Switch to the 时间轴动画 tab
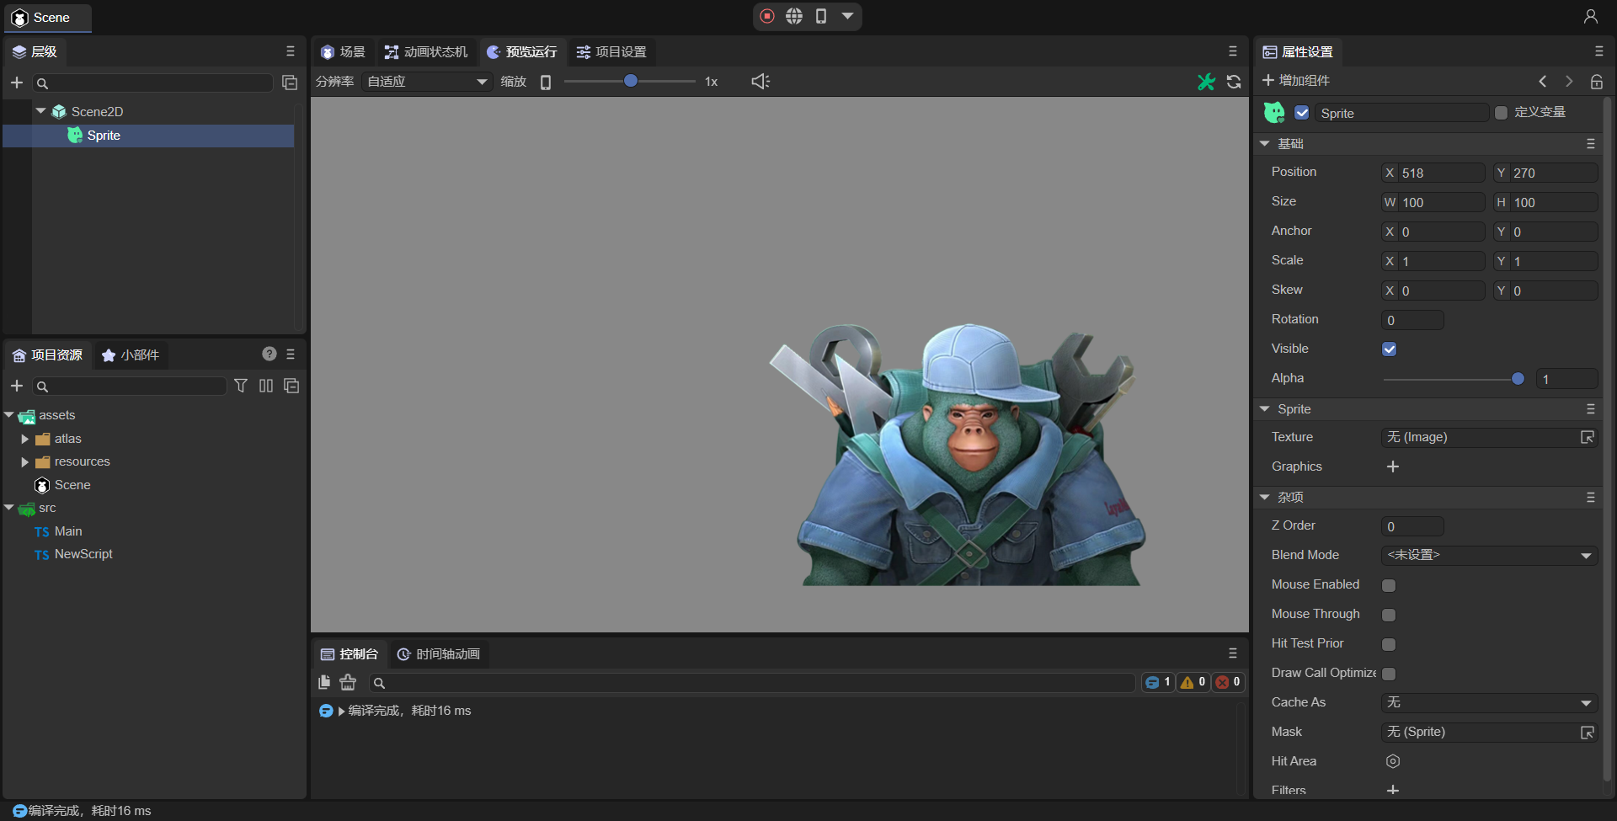Image resolution: width=1617 pixels, height=821 pixels. click(439, 654)
